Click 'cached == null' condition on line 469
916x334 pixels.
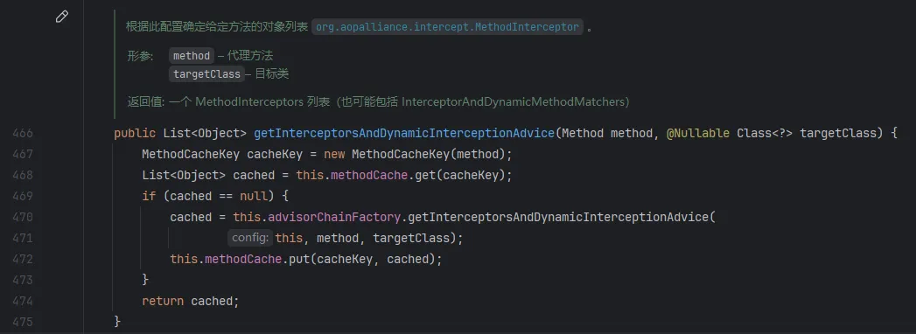pyautogui.click(x=219, y=196)
